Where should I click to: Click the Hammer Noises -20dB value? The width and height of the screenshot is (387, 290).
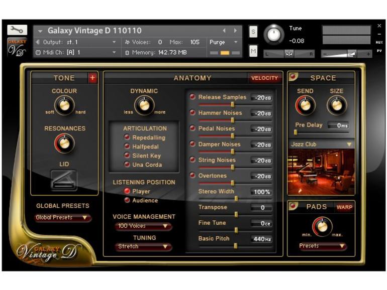(262, 113)
